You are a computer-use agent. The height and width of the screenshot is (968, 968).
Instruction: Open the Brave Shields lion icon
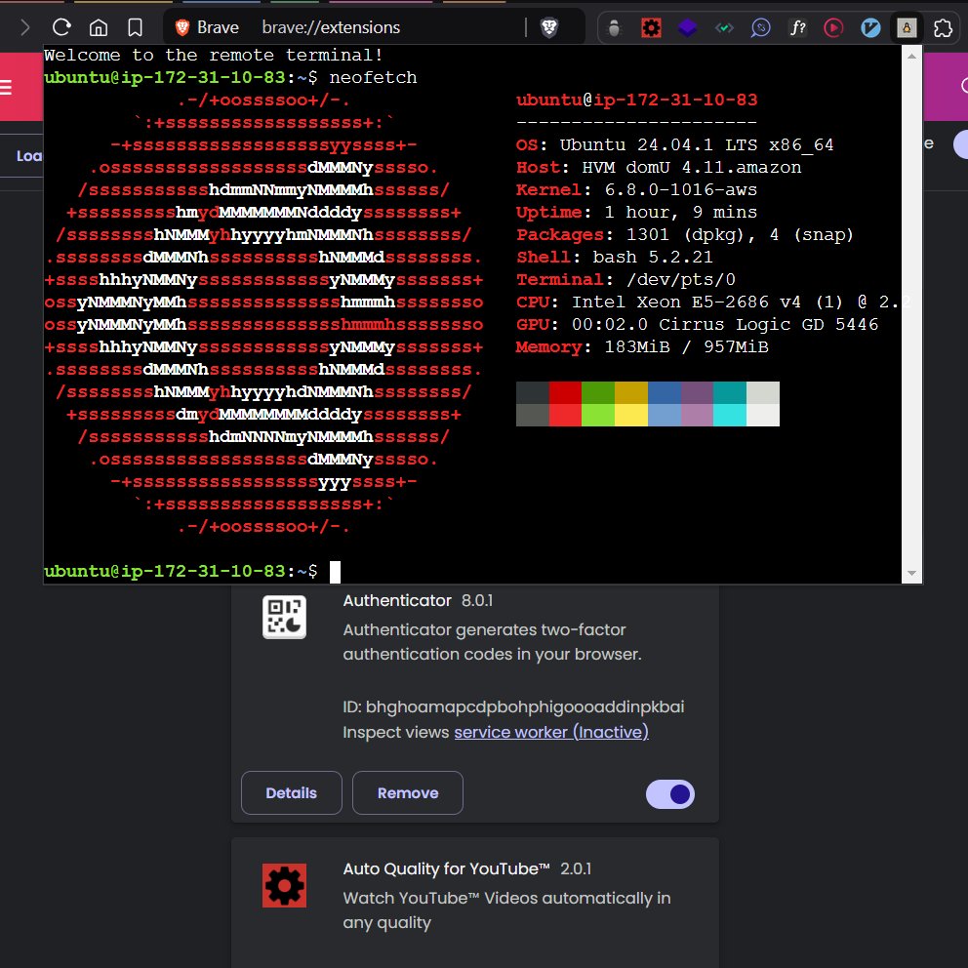[549, 27]
